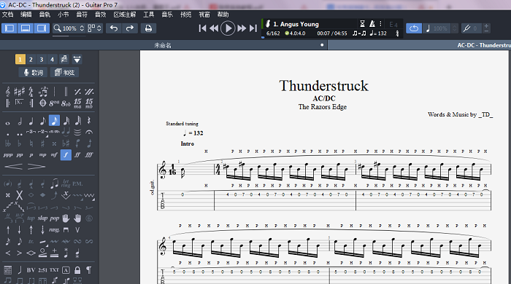The image size is (511, 284).
Task: Toggle loop playback button
Action: point(414,28)
